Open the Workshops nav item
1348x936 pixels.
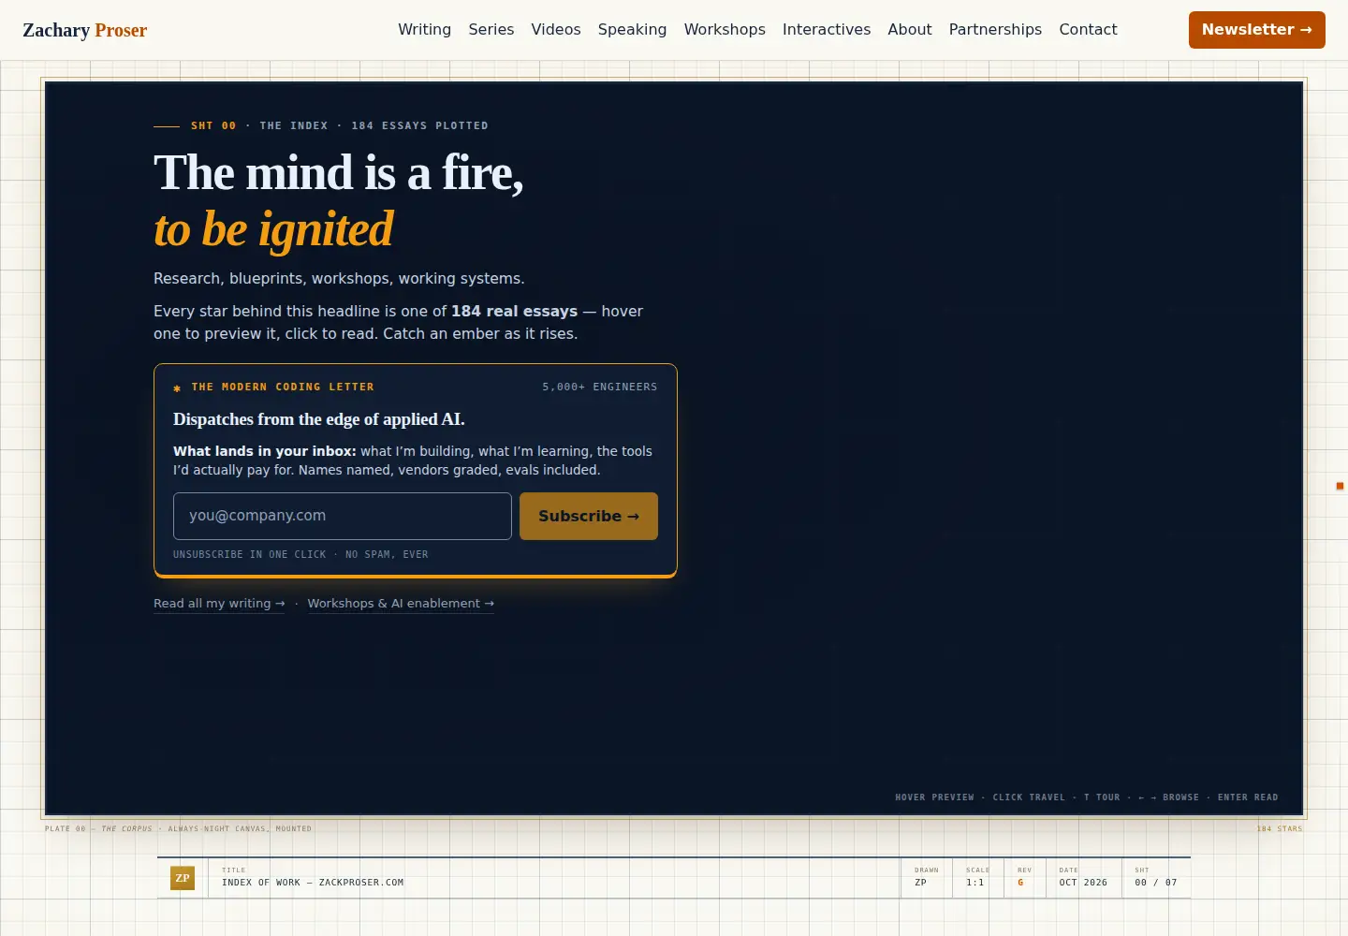(725, 30)
